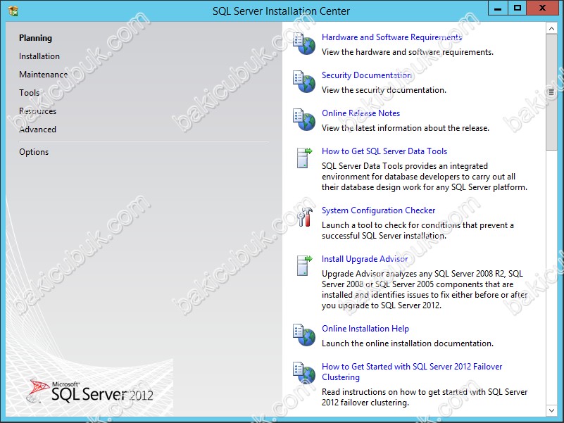Click the Installation Center title bar app icon
Viewport: 564px width, 423px height.
[x=13, y=11]
